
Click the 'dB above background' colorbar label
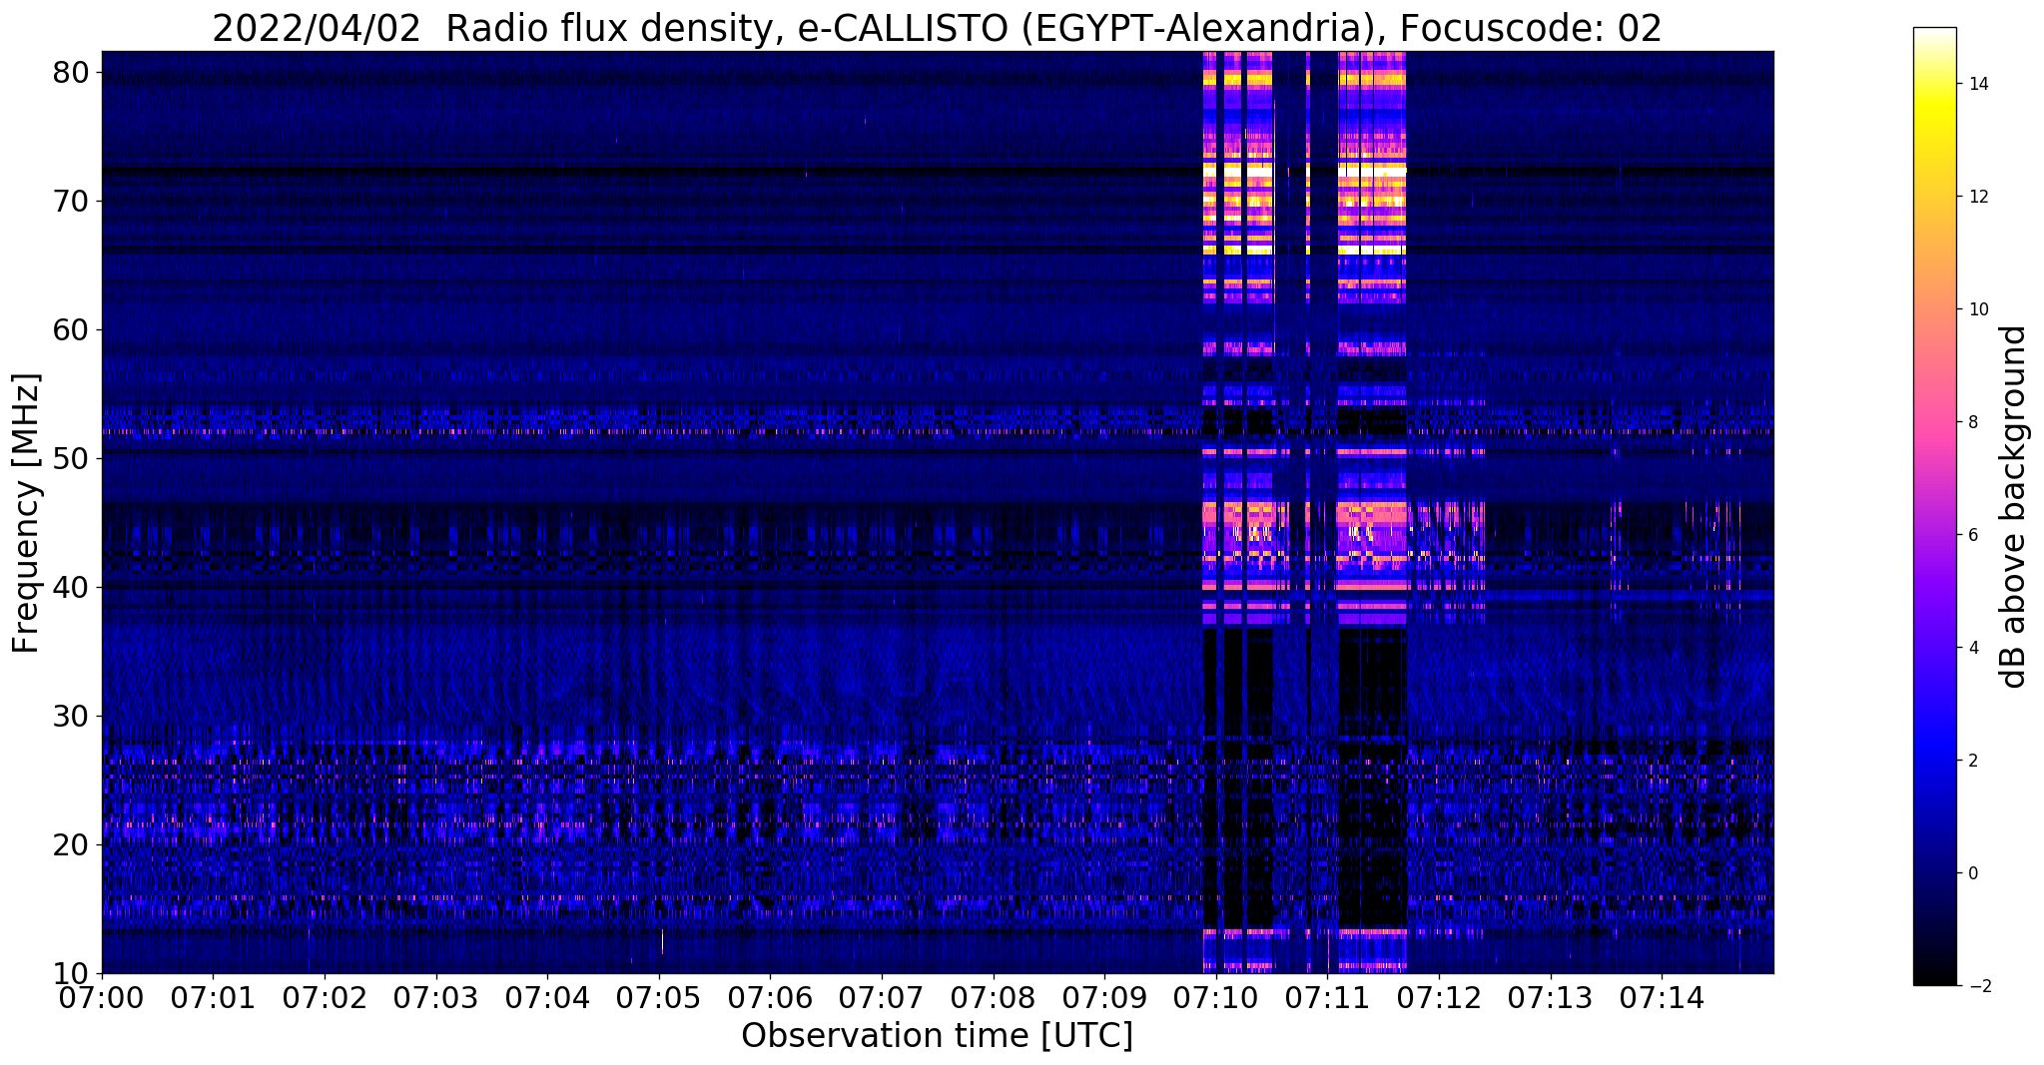point(2014,507)
